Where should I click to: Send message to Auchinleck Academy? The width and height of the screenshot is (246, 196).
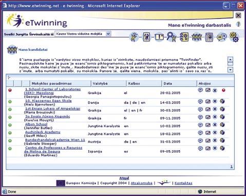pyautogui.click(x=200, y=133)
